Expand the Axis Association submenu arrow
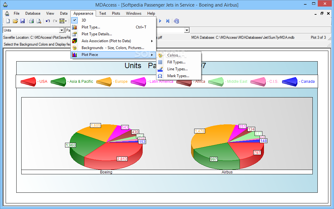The image size is (334, 209). click(x=152, y=41)
